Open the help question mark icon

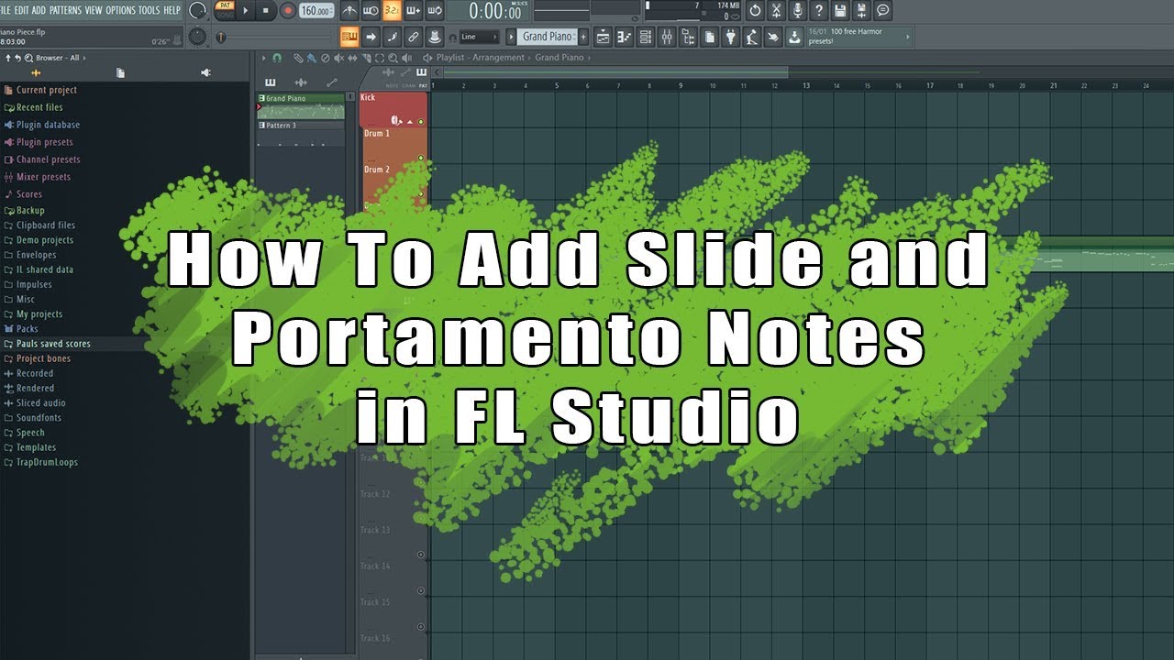[819, 11]
